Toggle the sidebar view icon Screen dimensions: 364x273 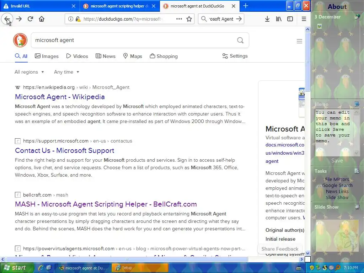[x=290, y=19]
